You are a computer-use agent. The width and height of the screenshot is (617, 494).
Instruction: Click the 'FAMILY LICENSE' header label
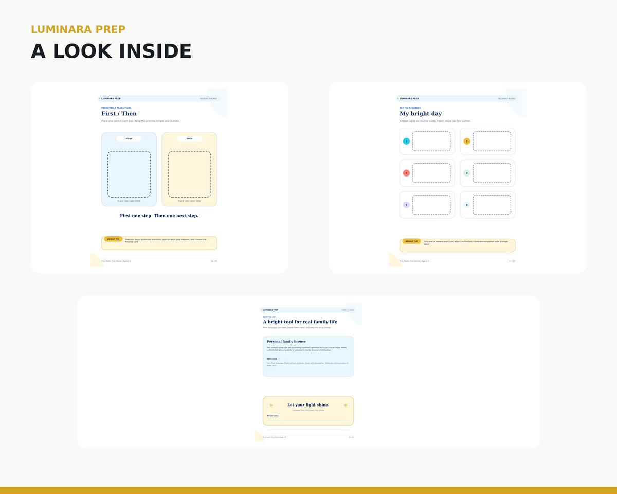348,310
